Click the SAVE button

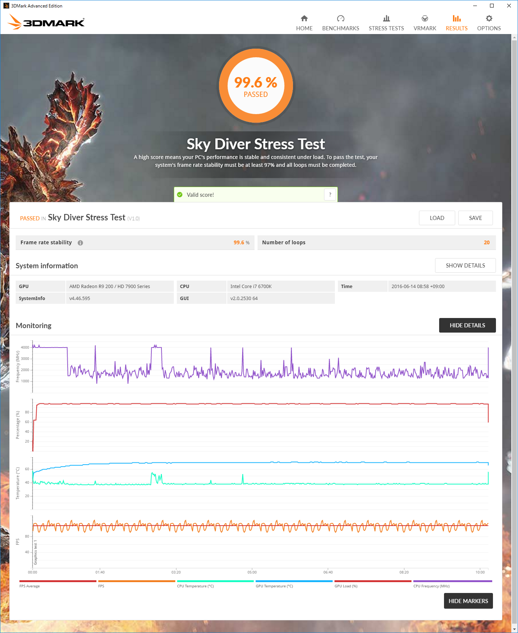pyautogui.click(x=475, y=218)
